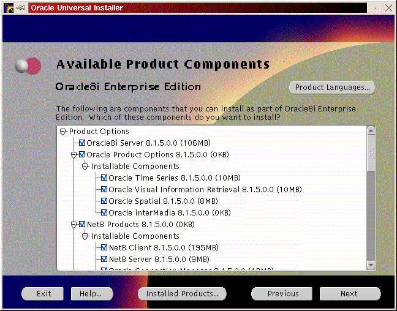Toggle Net8 Client 8.1.5.0.0 checkbox
The height and width of the screenshot is (311, 397).
click(104, 248)
